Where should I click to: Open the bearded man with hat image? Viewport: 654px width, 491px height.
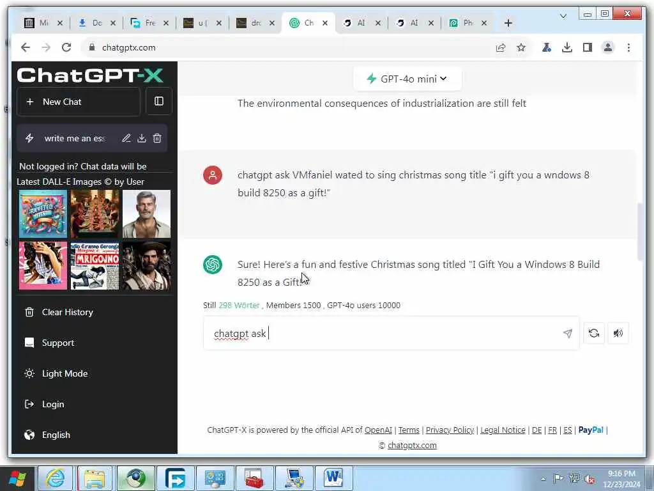click(x=146, y=265)
